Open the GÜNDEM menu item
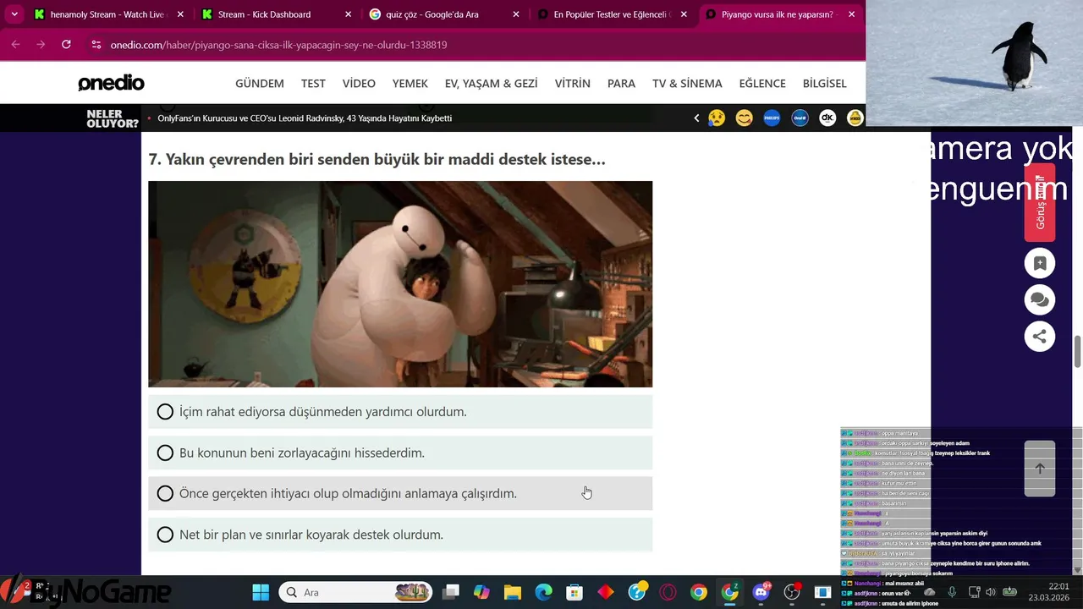The image size is (1083, 609). pyautogui.click(x=260, y=83)
